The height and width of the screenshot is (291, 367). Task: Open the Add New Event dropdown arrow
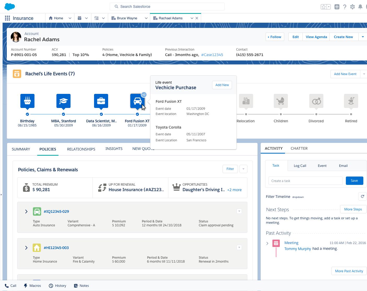click(364, 74)
